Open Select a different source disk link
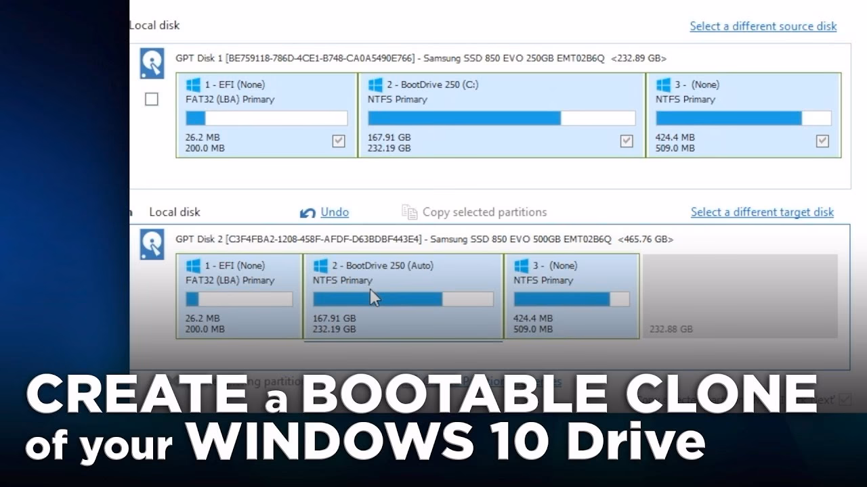 [763, 26]
